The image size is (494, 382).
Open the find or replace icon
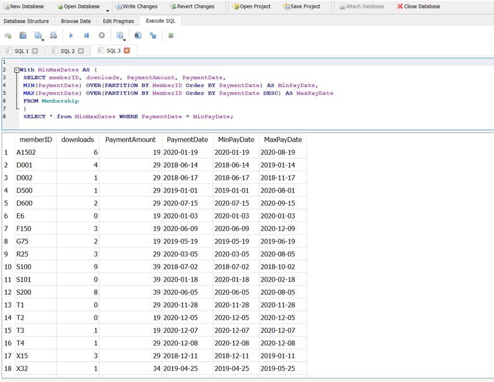click(137, 35)
